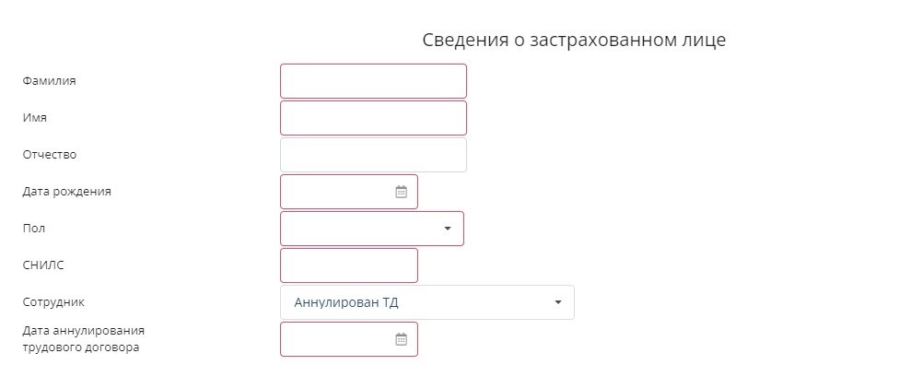Click the Сотрудник label
The height and width of the screenshot is (365, 899).
pos(53,302)
